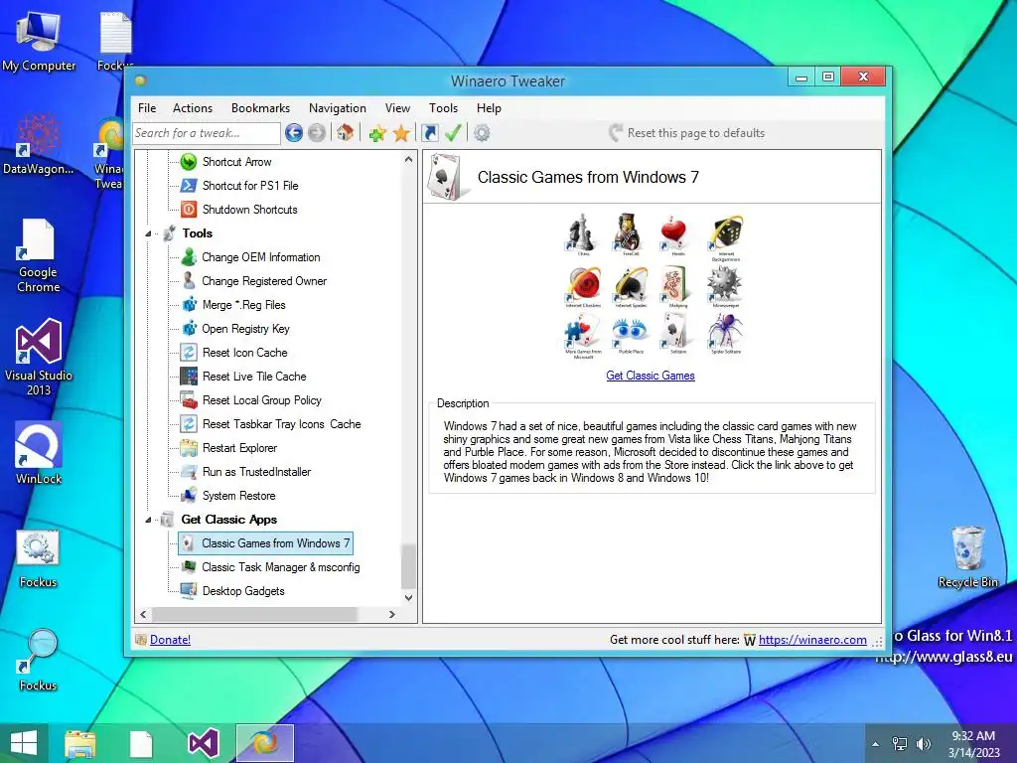The height and width of the screenshot is (763, 1017).
Task: Collapse the Tools tree category
Action: (149, 233)
